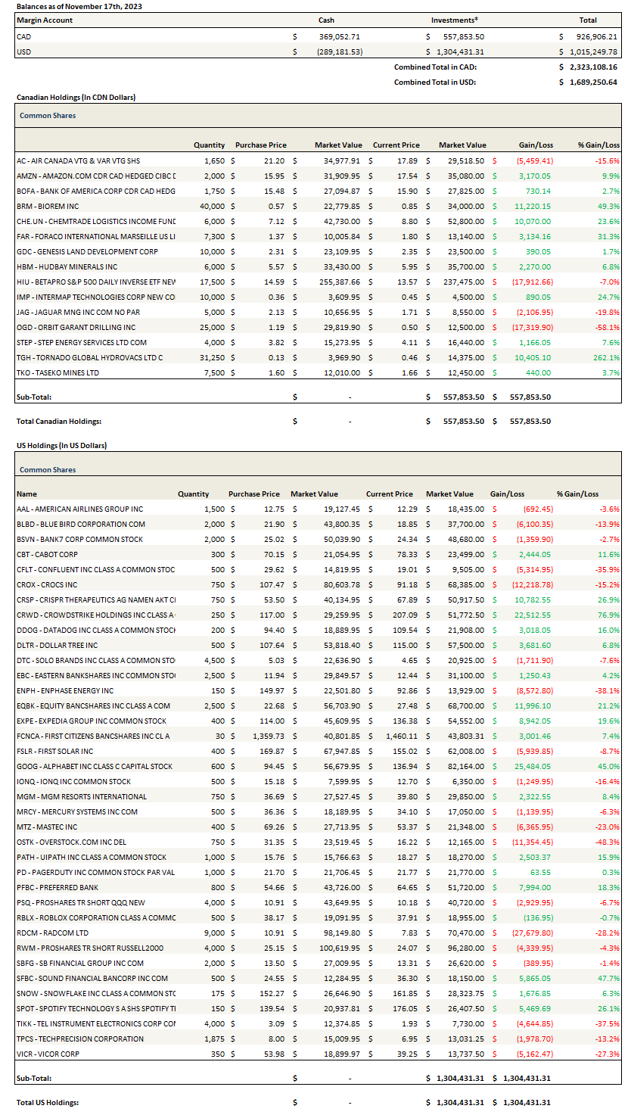Click Sound Financial Bancorp 47.7% gain cell
Viewport: 628px width, 1118px height.
click(608, 978)
